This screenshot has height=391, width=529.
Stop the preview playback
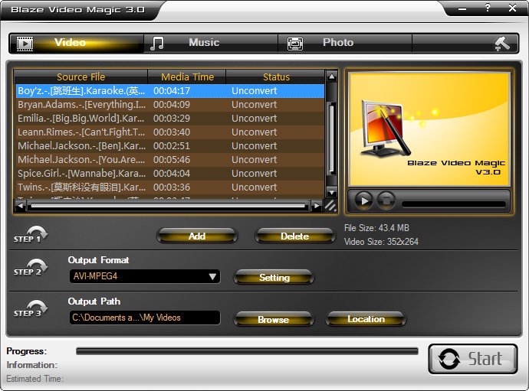(386, 200)
